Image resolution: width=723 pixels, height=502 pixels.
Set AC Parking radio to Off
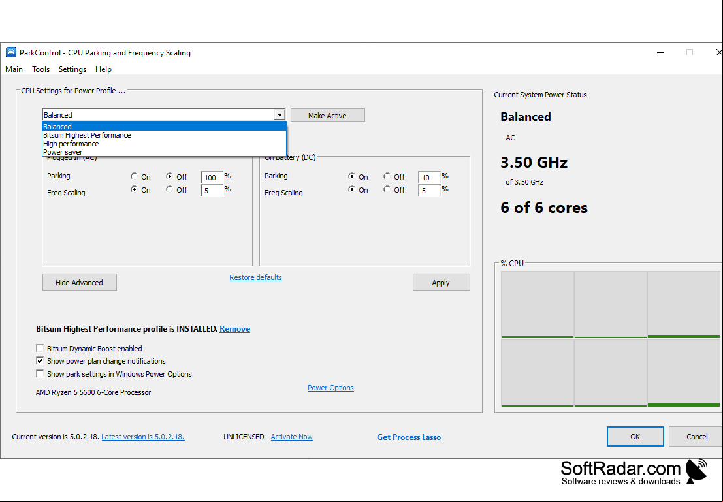click(x=170, y=176)
